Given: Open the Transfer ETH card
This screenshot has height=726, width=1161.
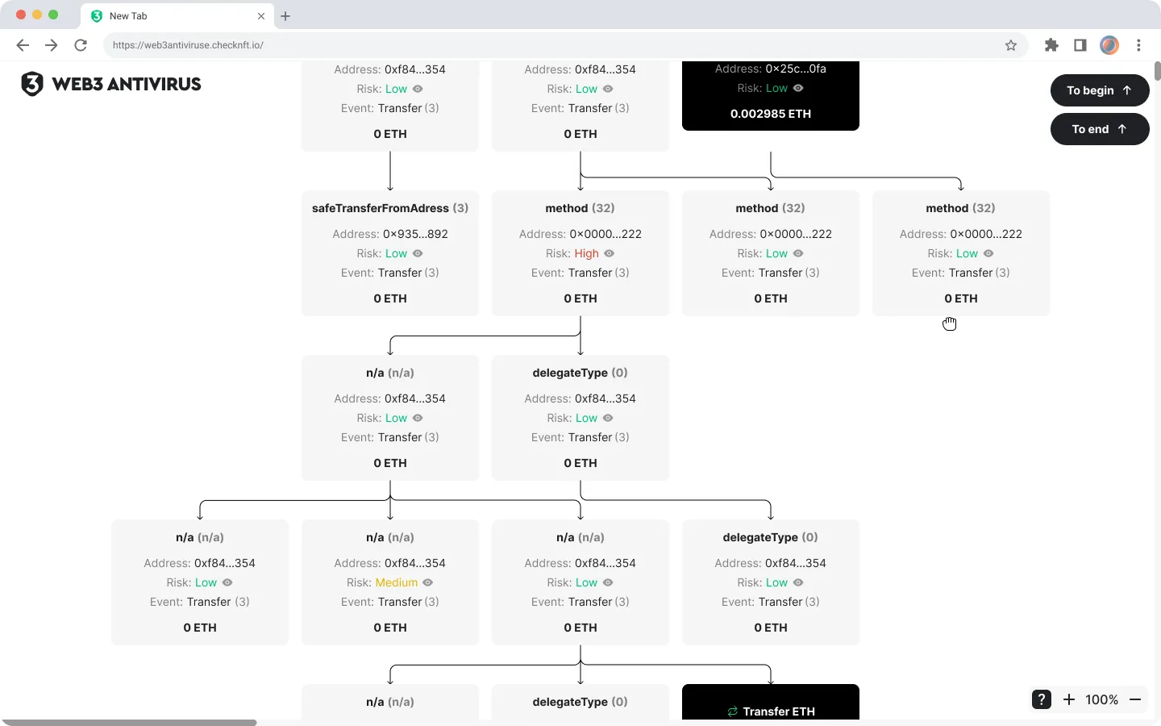Looking at the screenshot, I should (771, 702).
